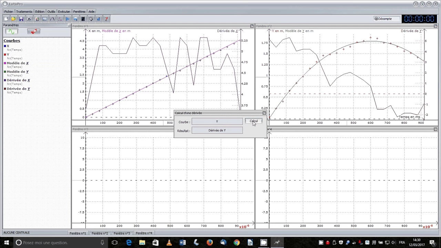Open the Fenêtres menu
The height and width of the screenshot is (248, 441).
79,11
